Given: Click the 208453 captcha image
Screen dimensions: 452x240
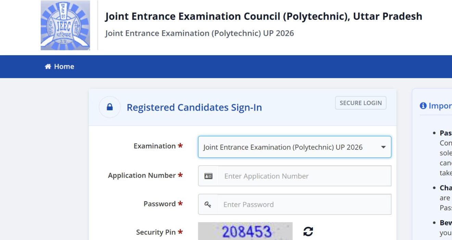Looking at the screenshot, I should [x=245, y=231].
